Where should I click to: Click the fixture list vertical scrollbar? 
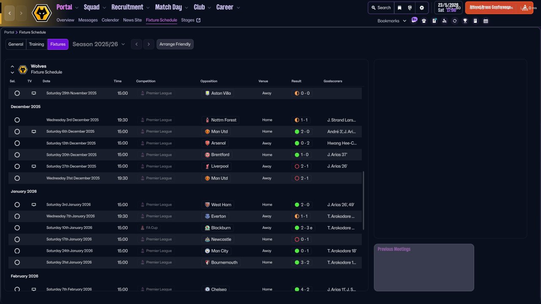click(x=363, y=201)
